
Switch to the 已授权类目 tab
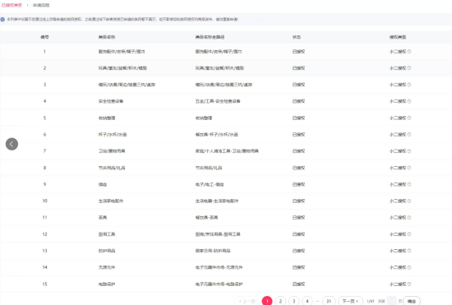pos(12,5)
